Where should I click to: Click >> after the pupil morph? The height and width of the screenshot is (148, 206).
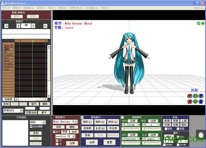pos(159,139)
